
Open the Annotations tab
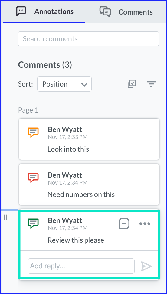click(44, 11)
